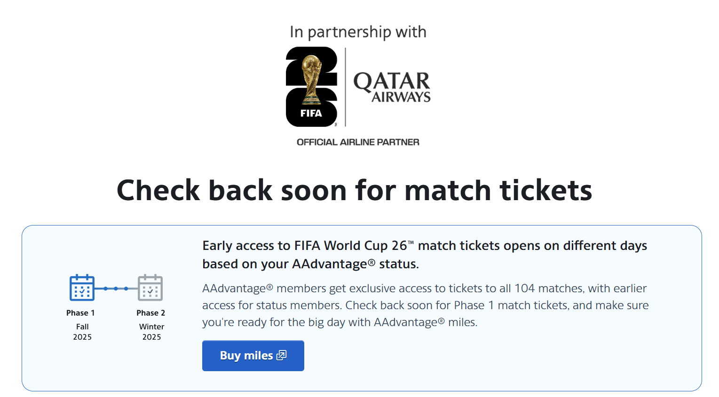The image size is (719, 397).
Task: Click the Fall 2025 date text
Action: pos(82,332)
